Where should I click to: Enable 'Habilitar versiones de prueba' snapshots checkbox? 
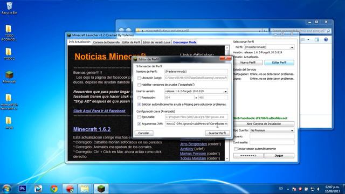[139, 85]
